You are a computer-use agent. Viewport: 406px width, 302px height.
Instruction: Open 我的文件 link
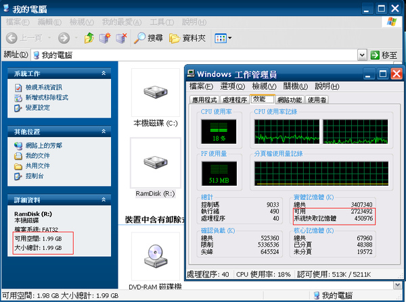click(x=37, y=155)
